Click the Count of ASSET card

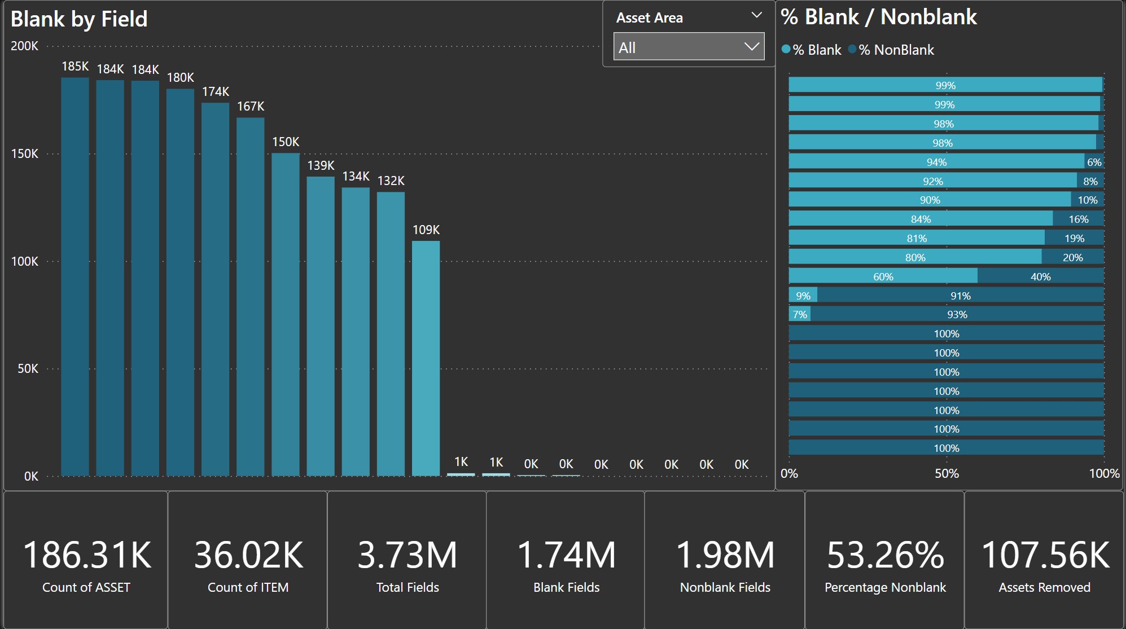(86, 560)
